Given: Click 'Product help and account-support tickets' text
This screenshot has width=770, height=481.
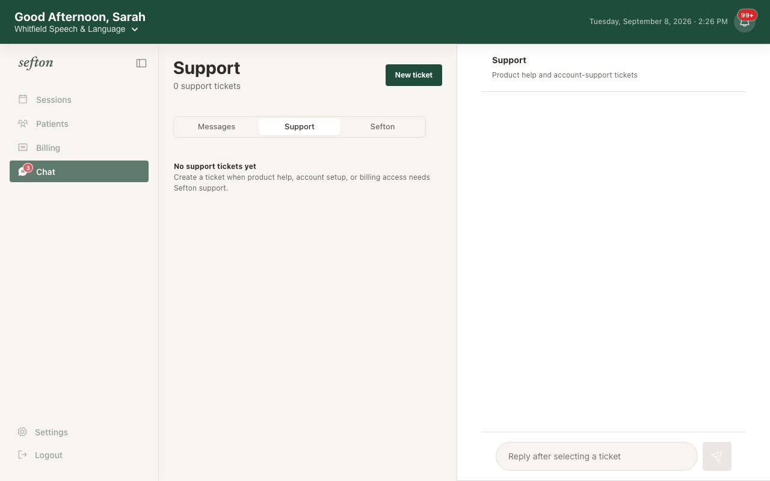Looking at the screenshot, I should point(565,75).
